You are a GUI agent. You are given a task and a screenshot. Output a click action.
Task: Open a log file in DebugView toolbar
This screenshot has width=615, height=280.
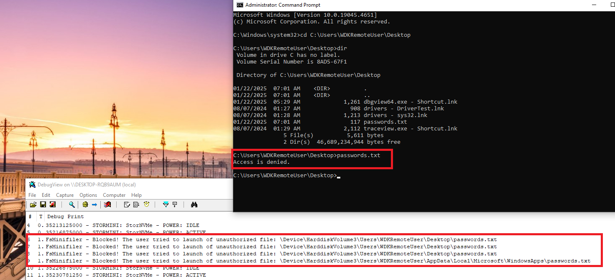point(33,204)
